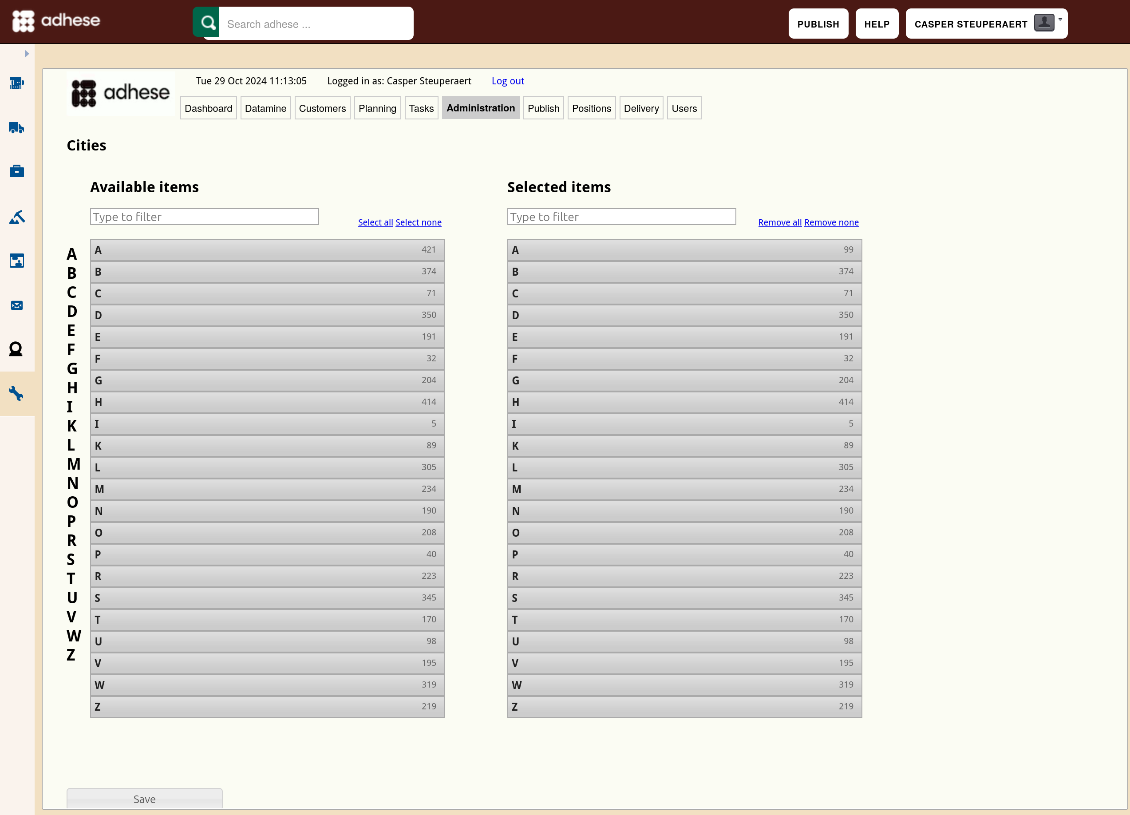Click the Remove all link

pos(779,222)
